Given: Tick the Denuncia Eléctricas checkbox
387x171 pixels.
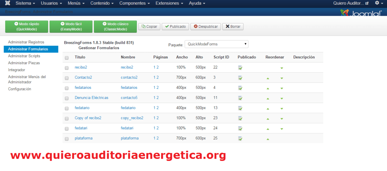Looking at the screenshot, I should pos(66,98).
